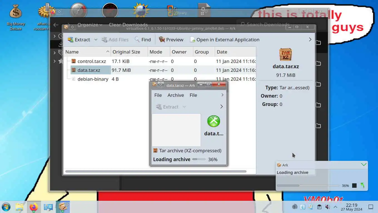Click the 91.7 MiB cell in data.tar.xz row
This screenshot has width=378, height=213.
121,70
